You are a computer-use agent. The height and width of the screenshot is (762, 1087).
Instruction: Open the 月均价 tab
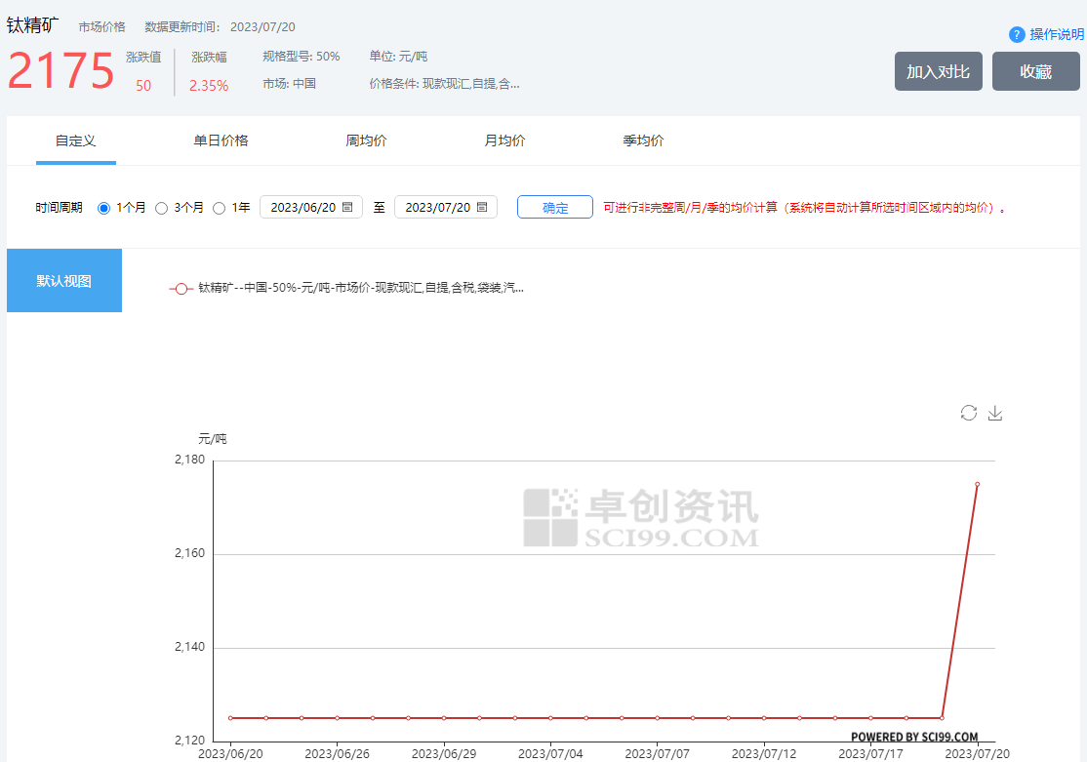[x=504, y=140]
